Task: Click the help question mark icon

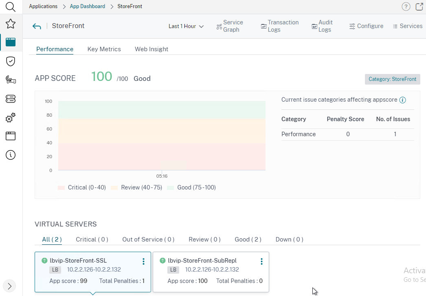Action: pyautogui.click(x=406, y=7)
